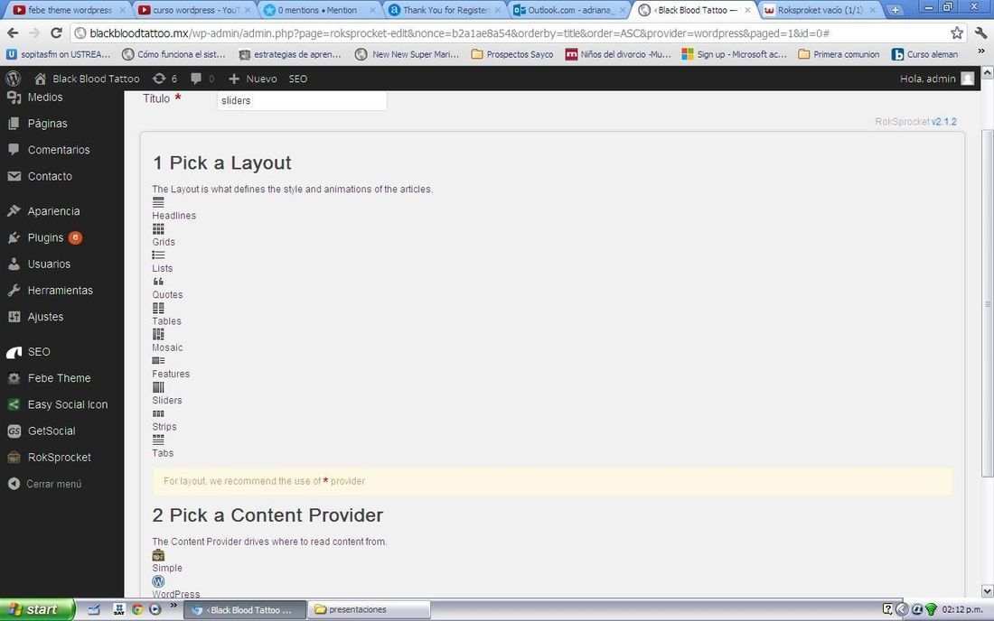Click the browser back arrow
Viewport: 994px width, 621px height.
[14, 32]
